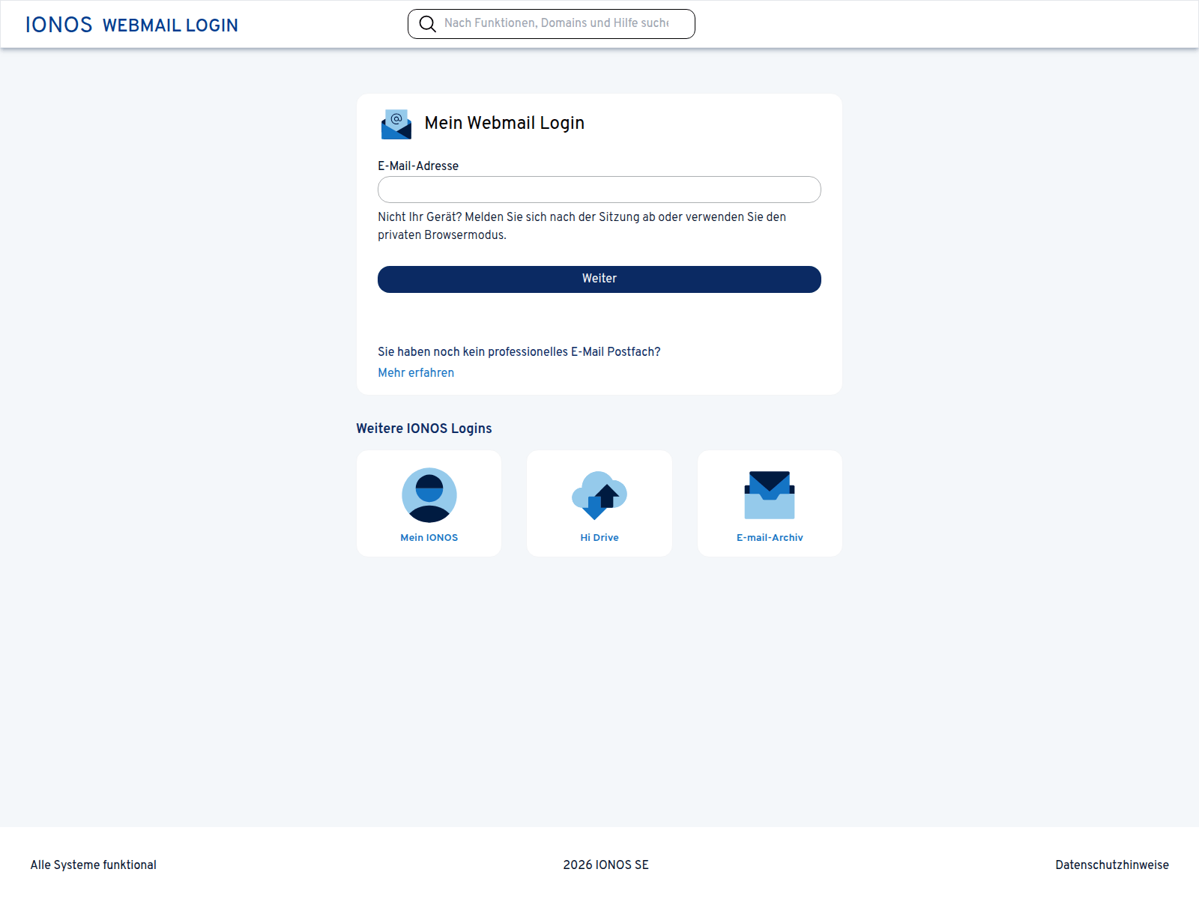Submit the login form with Weiter
1199x899 pixels.
[599, 279]
